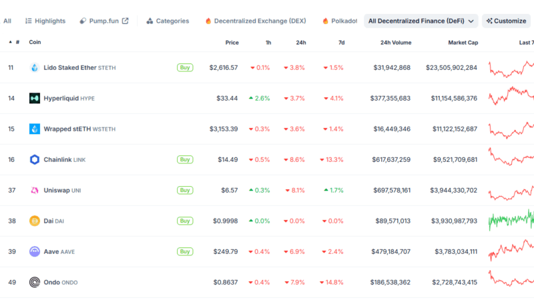
Task: Sort by the Market Cap header
Action: 463,43
